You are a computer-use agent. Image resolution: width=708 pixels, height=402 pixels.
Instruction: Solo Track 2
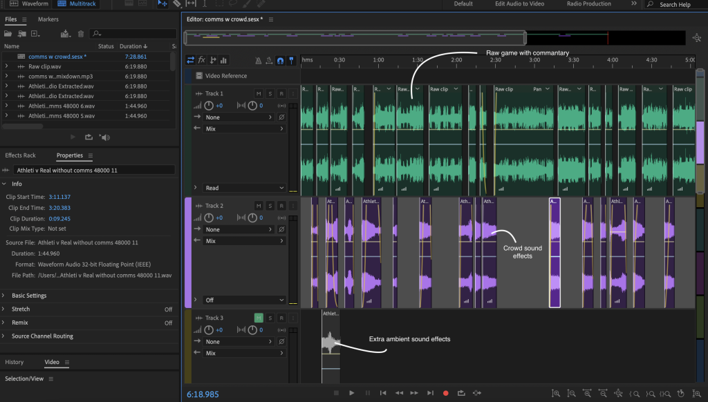pyautogui.click(x=270, y=206)
